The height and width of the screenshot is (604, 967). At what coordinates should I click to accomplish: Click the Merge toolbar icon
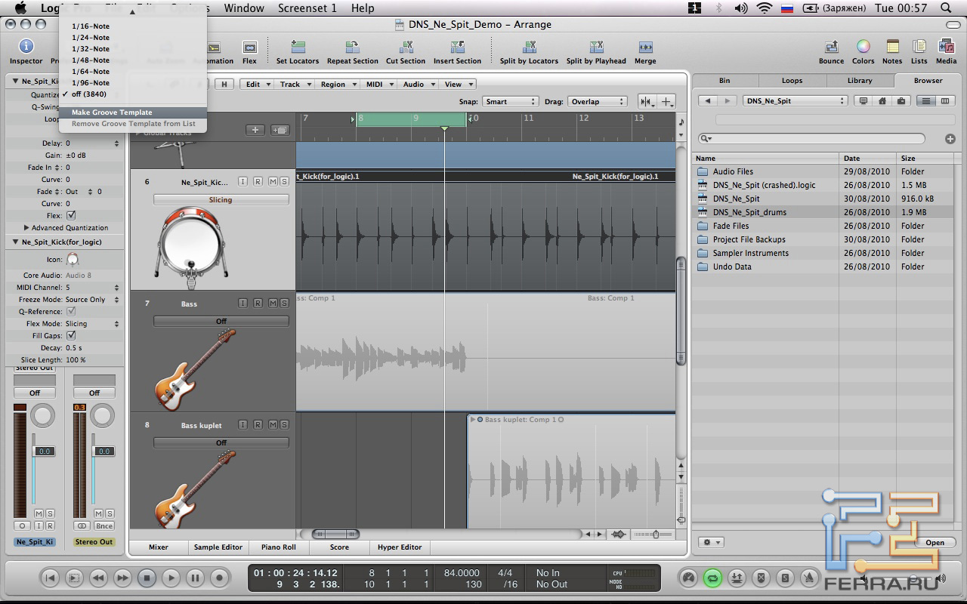click(x=644, y=48)
